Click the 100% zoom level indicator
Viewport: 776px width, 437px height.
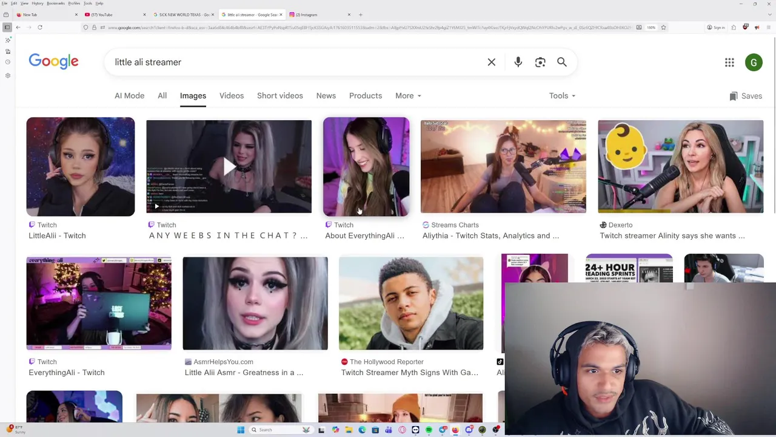pos(651,27)
